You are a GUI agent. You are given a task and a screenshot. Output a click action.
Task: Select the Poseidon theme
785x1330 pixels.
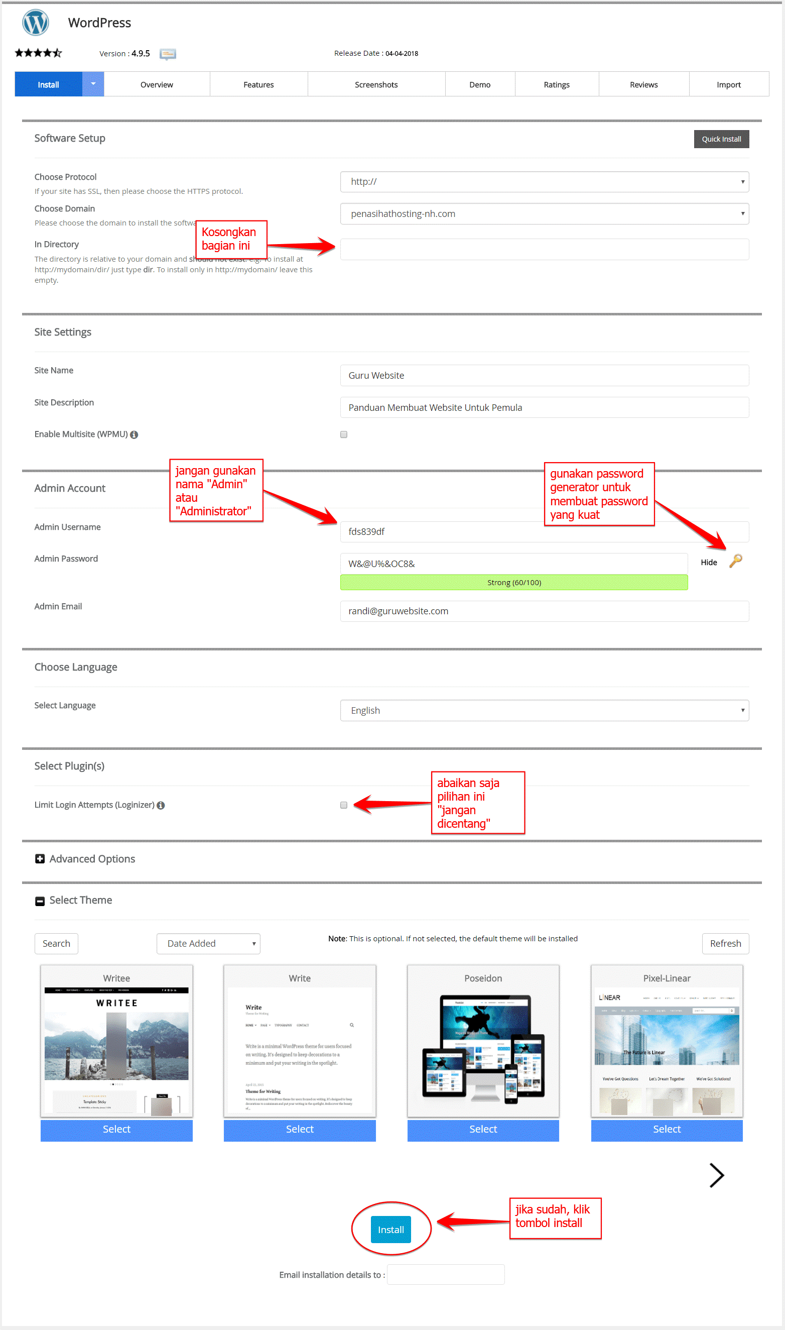483,1130
